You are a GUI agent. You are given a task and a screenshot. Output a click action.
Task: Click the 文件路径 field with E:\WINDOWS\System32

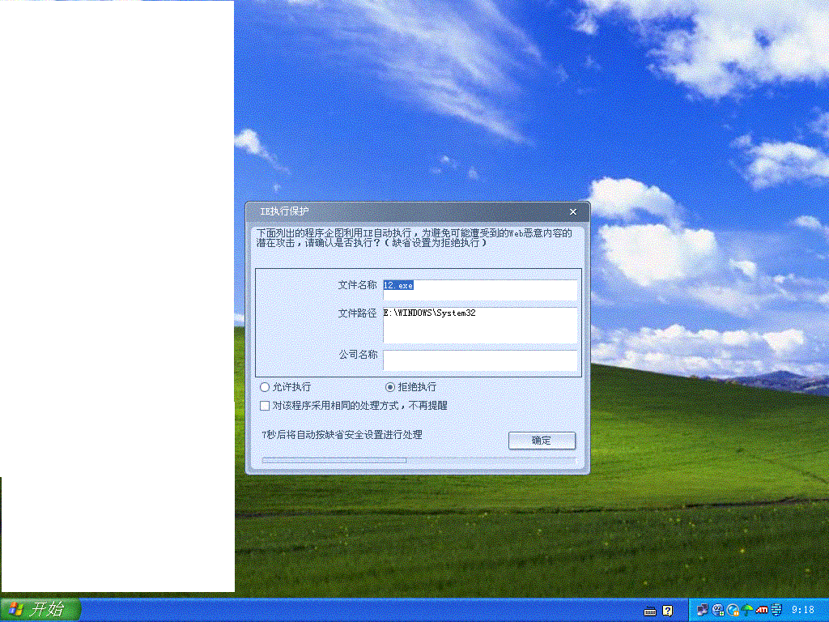480,325
